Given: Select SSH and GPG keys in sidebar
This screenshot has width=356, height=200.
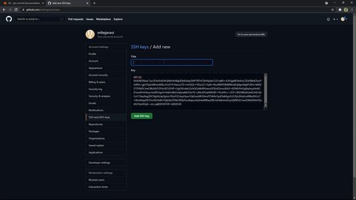Looking at the screenshot, I should (106, 117).
